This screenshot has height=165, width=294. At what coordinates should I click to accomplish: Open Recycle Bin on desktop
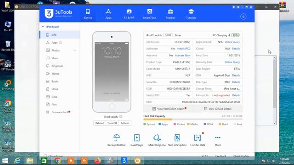(8, 46)
